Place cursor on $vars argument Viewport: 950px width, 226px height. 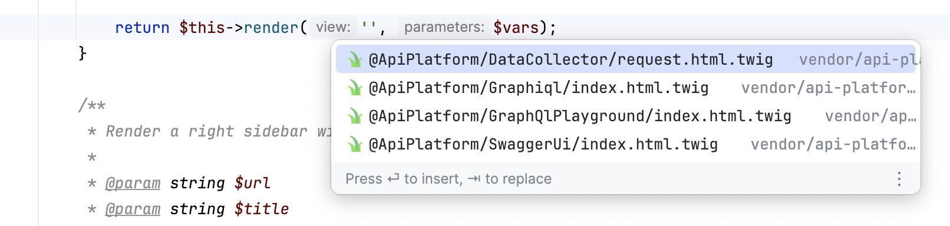click(516, 28)
